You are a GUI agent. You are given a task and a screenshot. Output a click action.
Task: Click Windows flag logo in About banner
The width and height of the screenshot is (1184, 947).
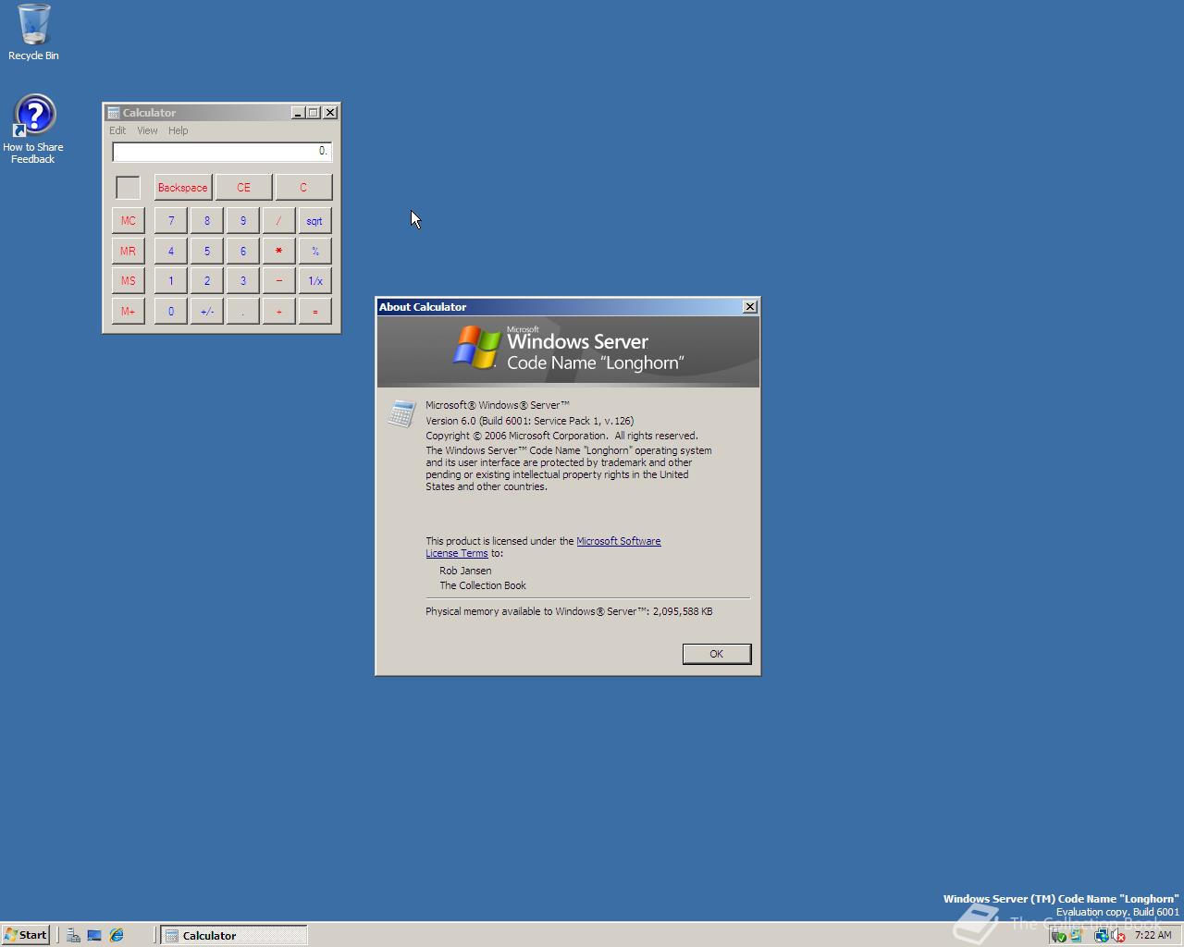pos(476,348)
